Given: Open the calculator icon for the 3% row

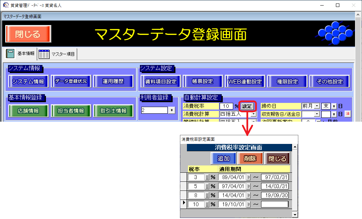Looking at the screenshot, I should point(207,177).
